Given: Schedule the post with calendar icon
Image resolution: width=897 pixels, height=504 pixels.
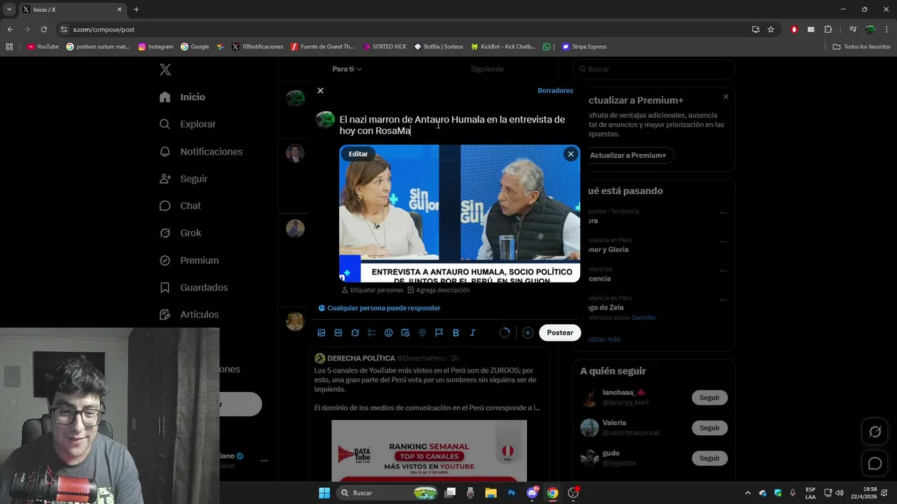Looking at the screenshot, I should click(406, 332).
